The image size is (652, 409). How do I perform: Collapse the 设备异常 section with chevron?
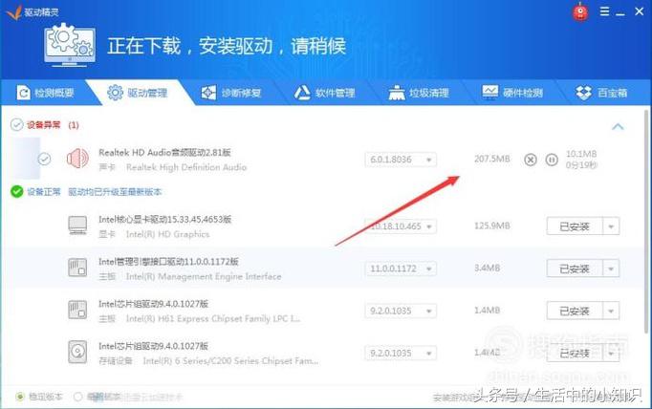coord(618,126)
